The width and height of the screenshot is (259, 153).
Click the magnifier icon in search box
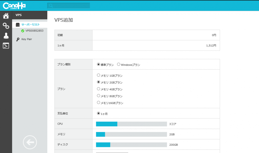51,6
